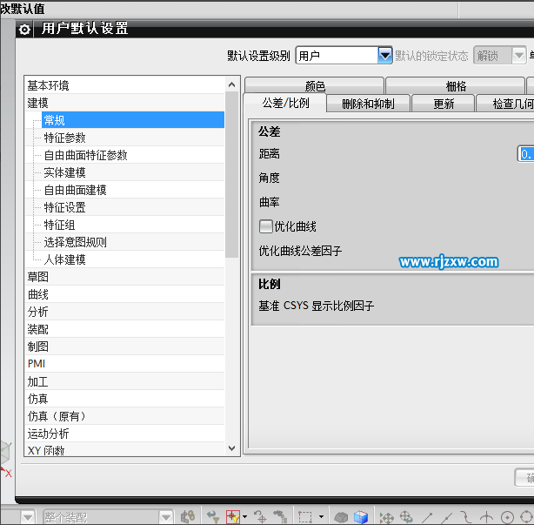Screen dimensions: 534x525
Task: Select 建模 in the category list
Action: coord(124,103)
